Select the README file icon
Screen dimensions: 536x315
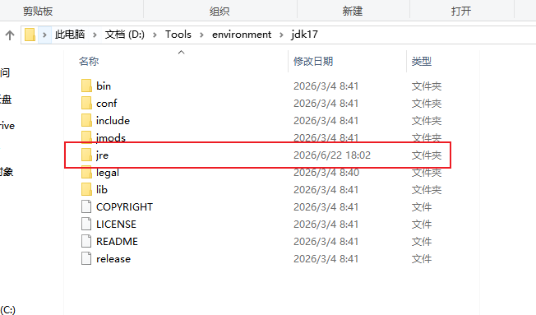(86, 241)
